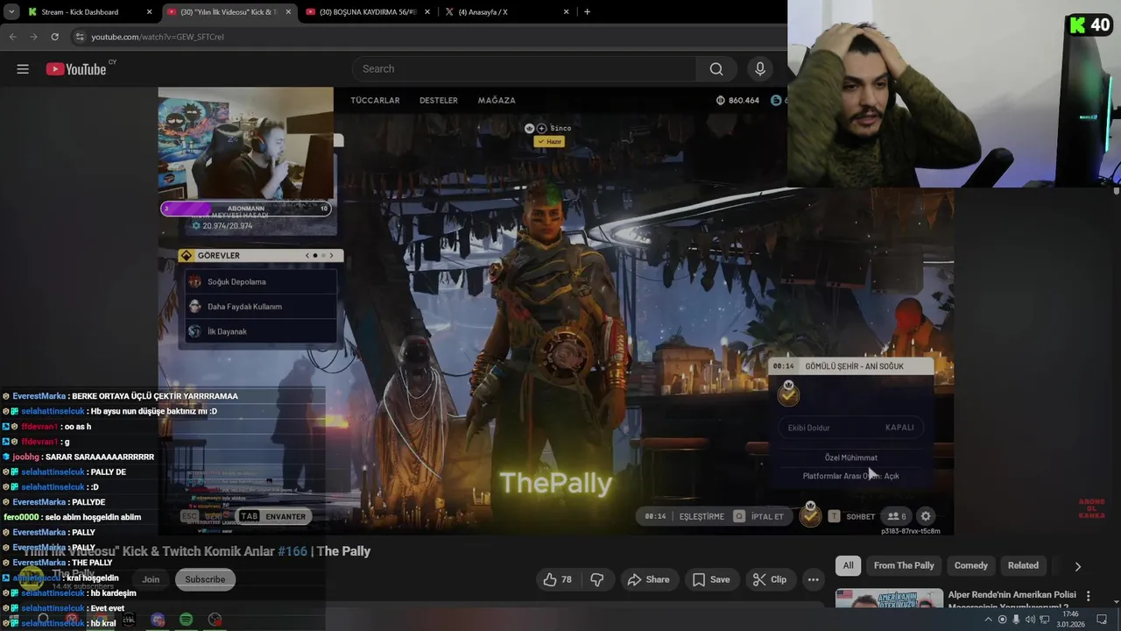1121x631 pixels.
Task: Open the YouTube hamburger guide menu
Action: click(23, 69)
